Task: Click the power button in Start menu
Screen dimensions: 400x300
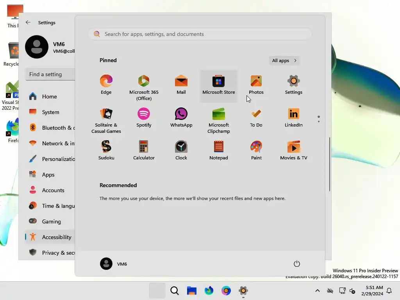Action: (297, 264)
